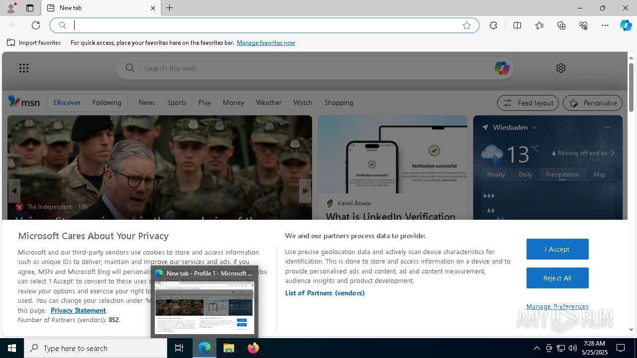Open the Copilot sidebar icon
The height and width of the screenshot is (358, 637).
click(626, 25)
